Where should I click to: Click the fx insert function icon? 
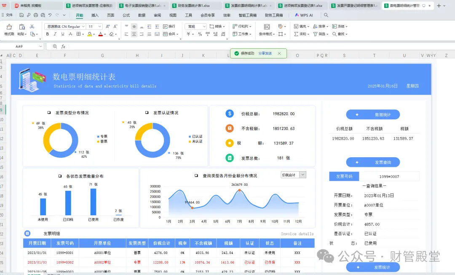(x=63, y=46)
